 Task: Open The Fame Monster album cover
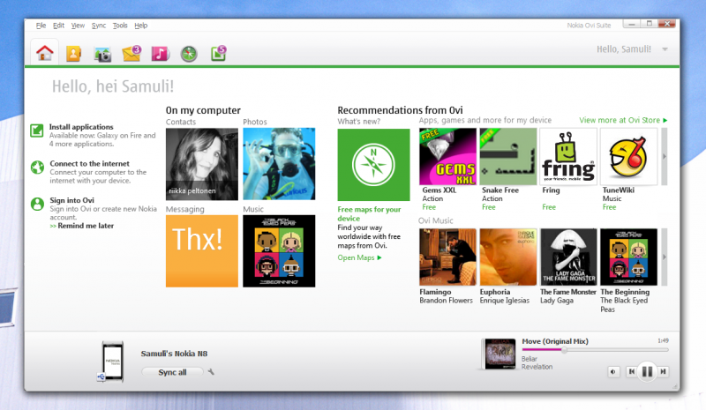click(568, 257)
